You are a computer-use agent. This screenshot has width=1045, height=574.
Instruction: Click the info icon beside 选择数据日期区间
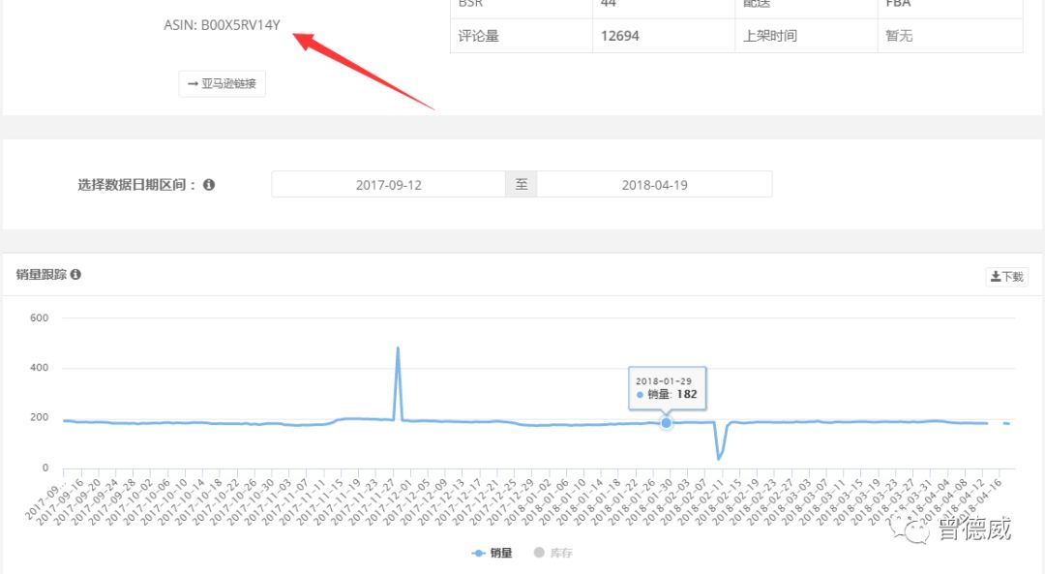[x=209, y=185]
